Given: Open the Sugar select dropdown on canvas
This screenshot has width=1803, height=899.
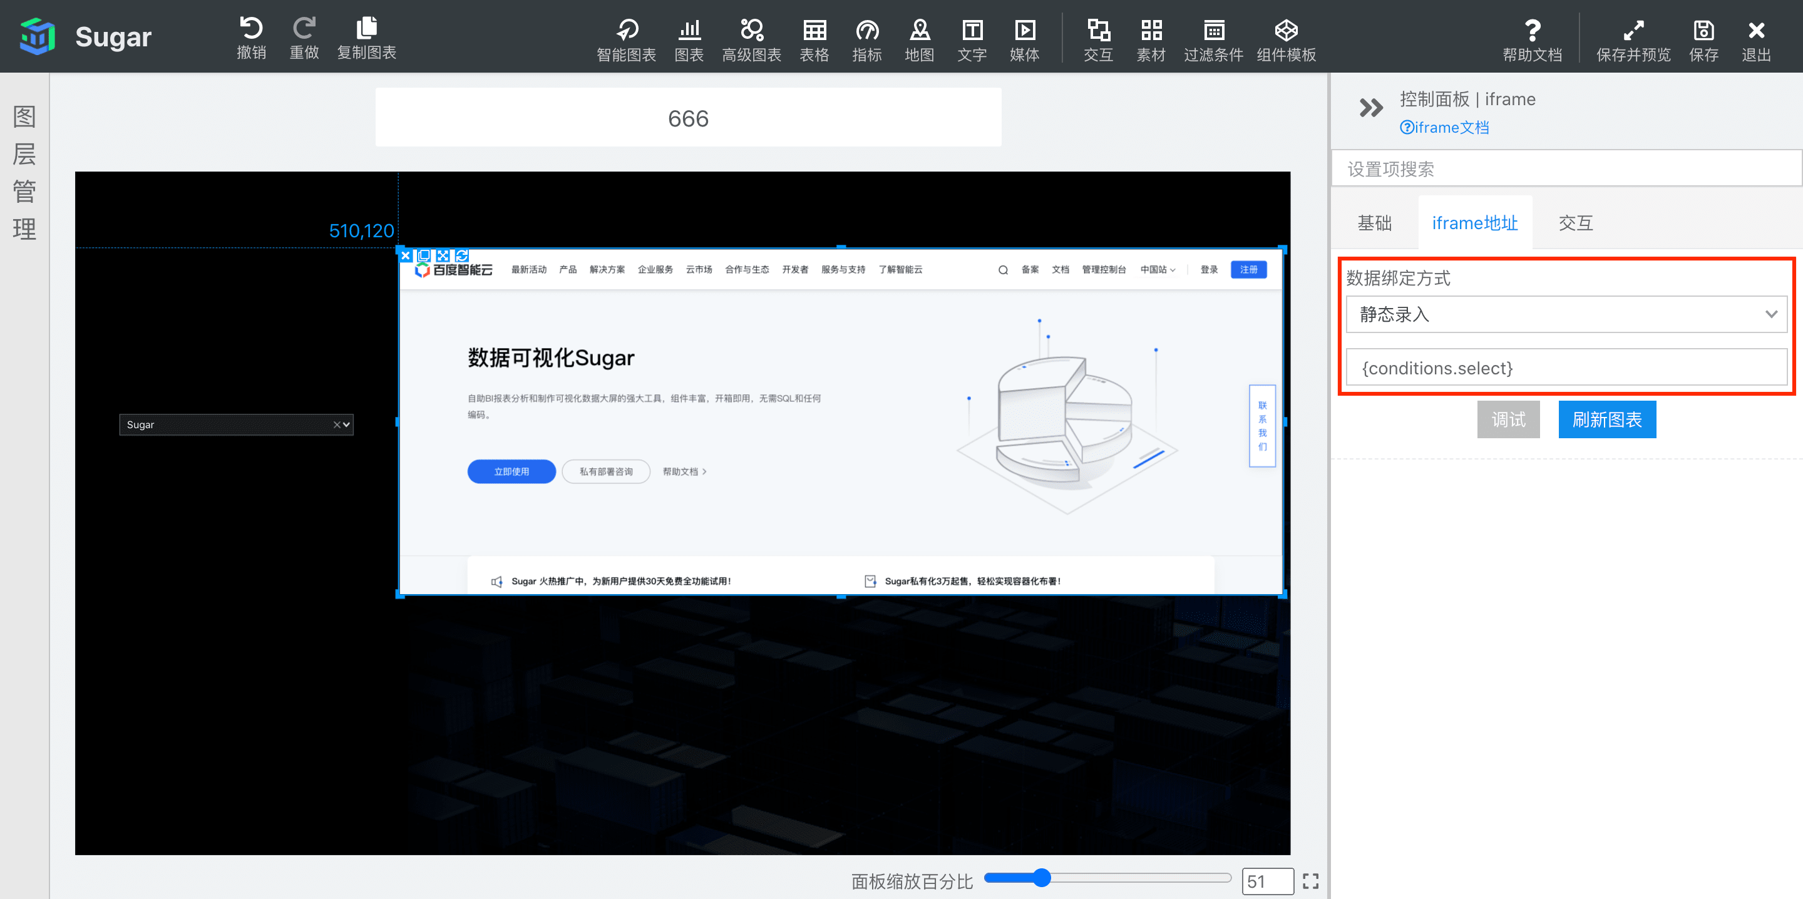Looking at the screenshot, I should [236, 424].
